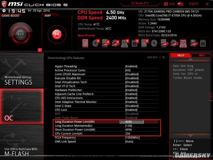Toggle the GAME BOOST knob currently OFF

point(21,34)
